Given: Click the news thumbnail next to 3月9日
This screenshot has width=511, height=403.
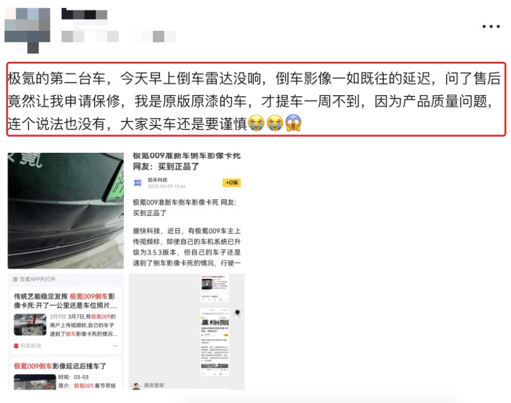Looking at the screenshot, I should click(30, 325).
